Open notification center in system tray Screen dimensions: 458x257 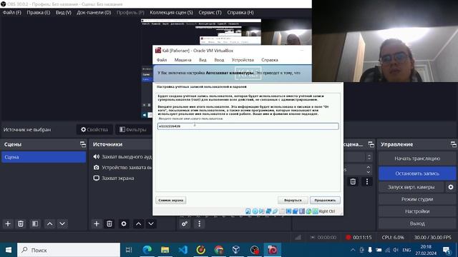447,250
